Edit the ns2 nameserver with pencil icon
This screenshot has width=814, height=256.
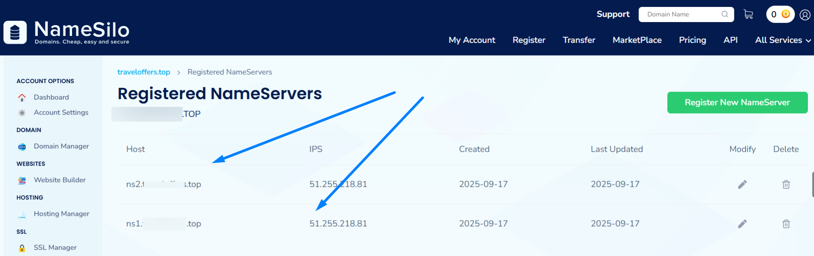tap(742, 185)
